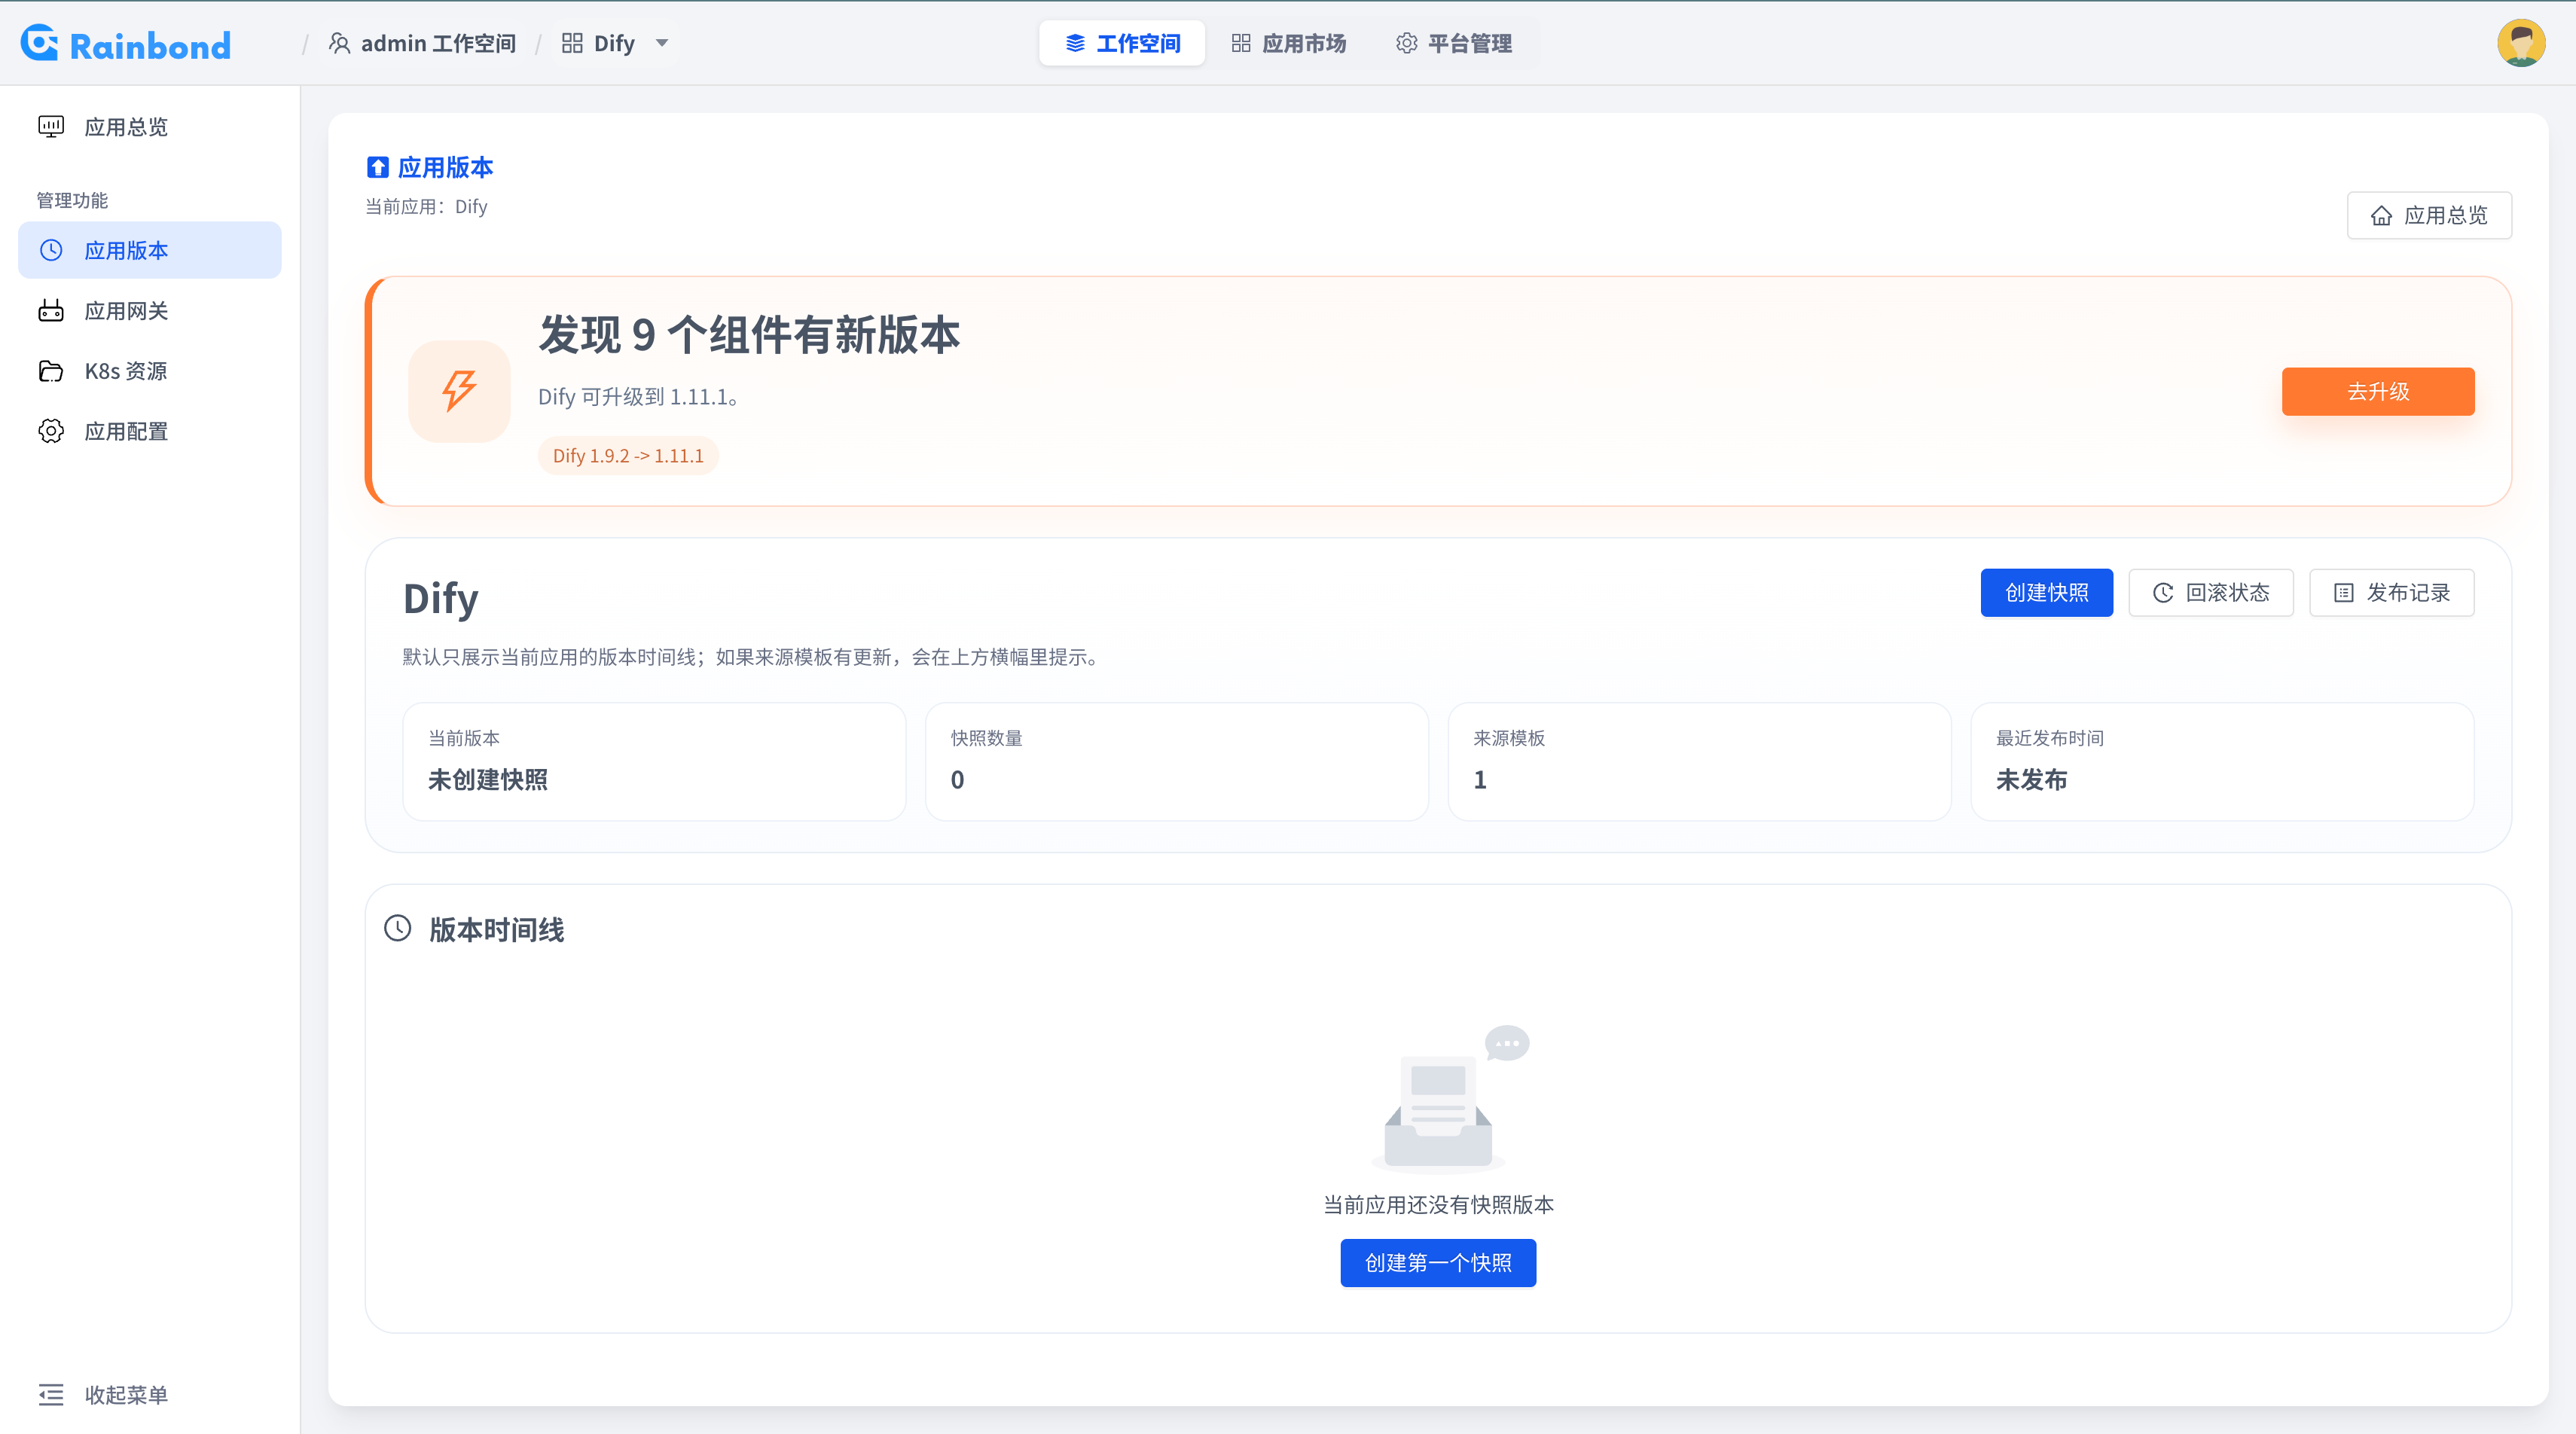Click the 应用总览 button at top right
2576x1434 pixels.
point(2429,215)
